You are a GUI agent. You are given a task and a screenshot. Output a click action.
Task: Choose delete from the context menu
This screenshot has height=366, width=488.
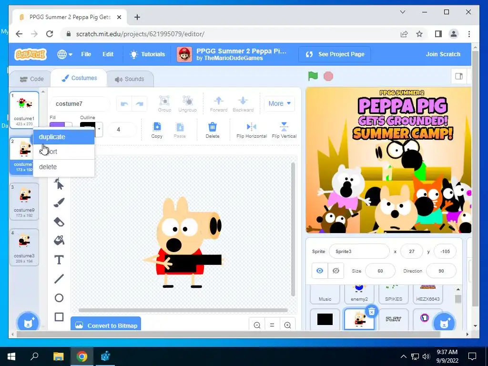tap(64, 167)
